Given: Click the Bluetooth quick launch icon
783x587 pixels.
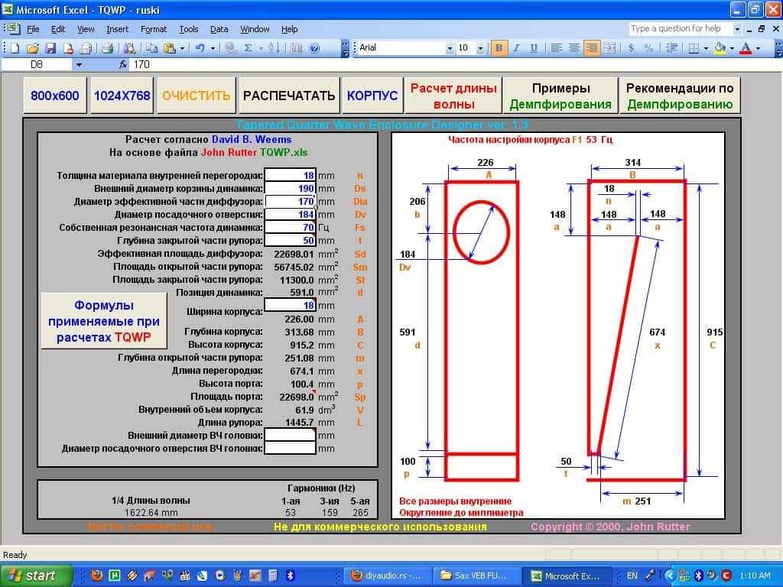Looking at the screenshot, I should click(290, 576).
